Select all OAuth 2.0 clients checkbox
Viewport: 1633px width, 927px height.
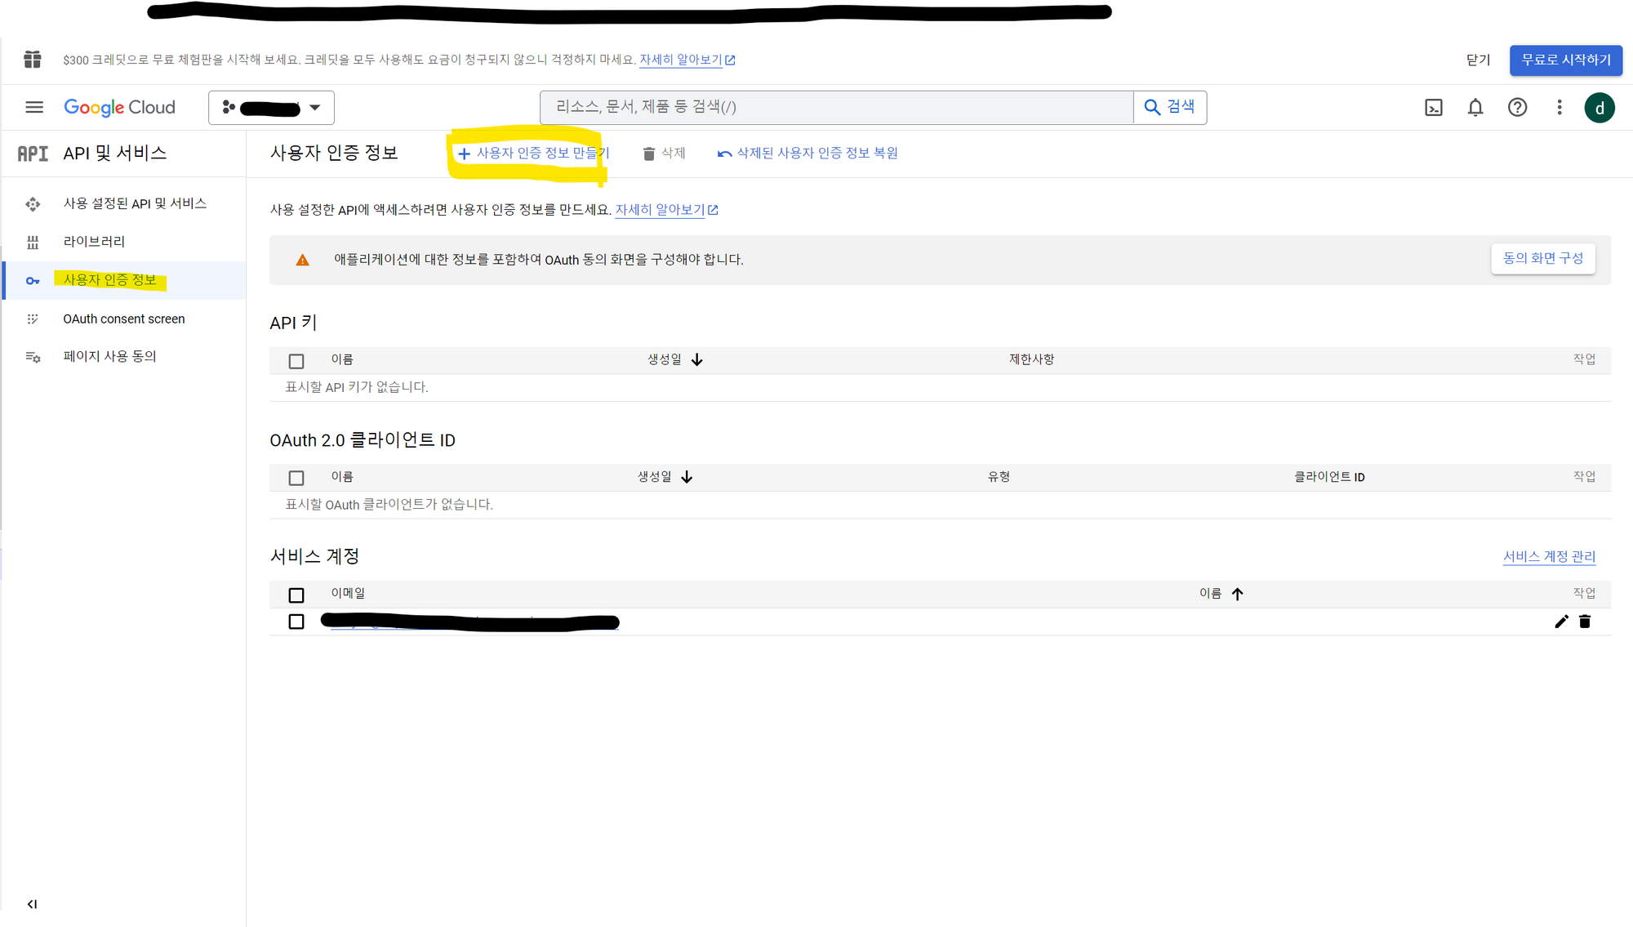point(296,478)
